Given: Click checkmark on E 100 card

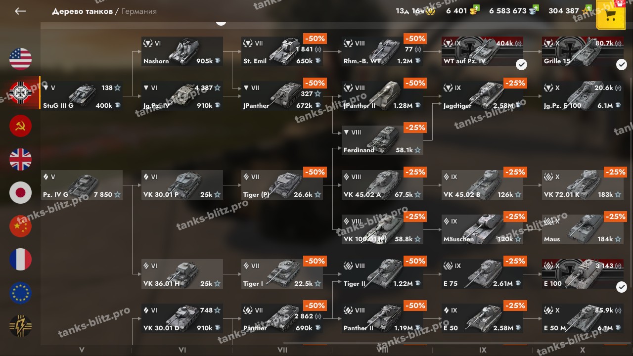Looking at the screenshot, I should (622, 287).
